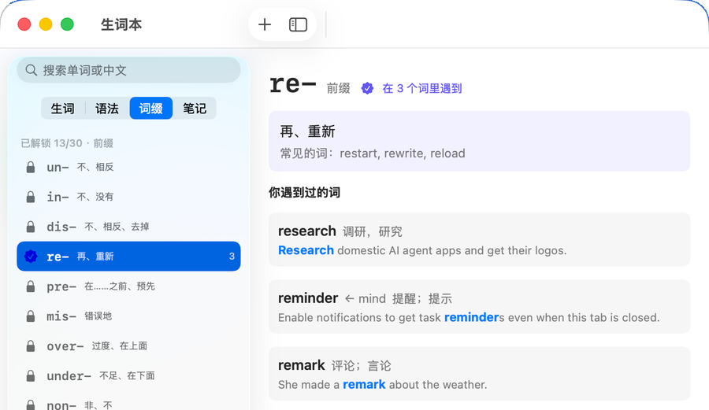Click the highlighted reminder in the sentence

(x=471, y=317)
